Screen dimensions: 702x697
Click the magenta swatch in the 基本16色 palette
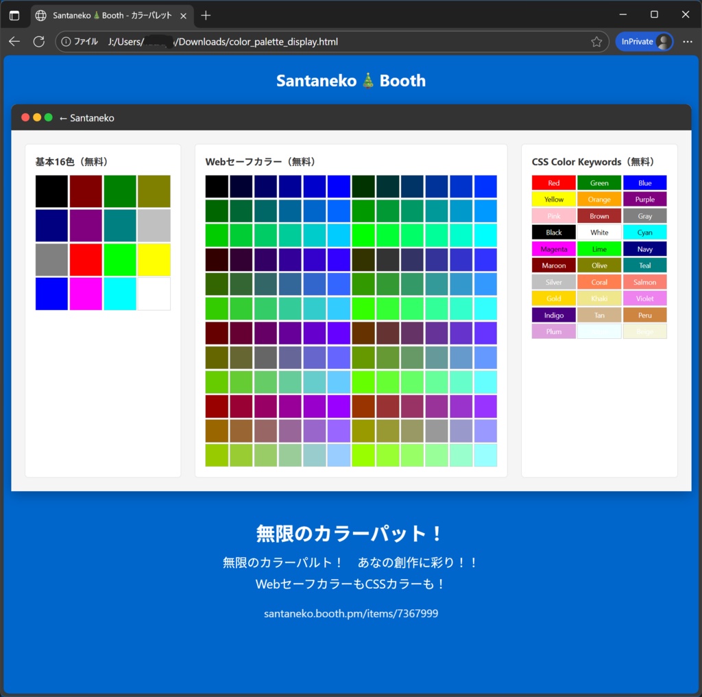coord(86,294)
